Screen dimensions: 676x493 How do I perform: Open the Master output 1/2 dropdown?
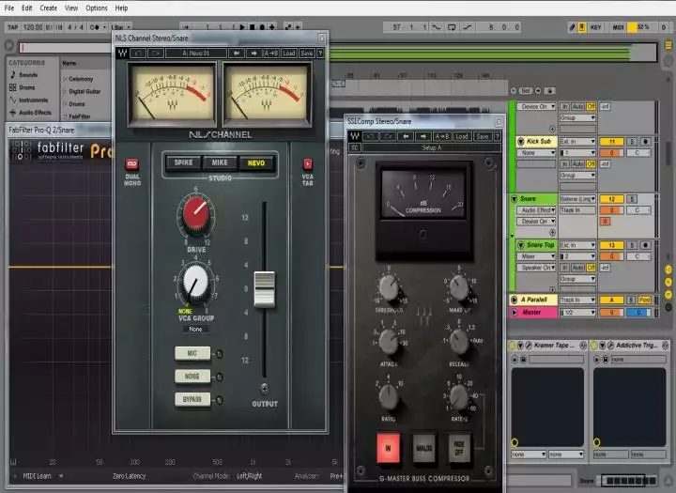577,313
